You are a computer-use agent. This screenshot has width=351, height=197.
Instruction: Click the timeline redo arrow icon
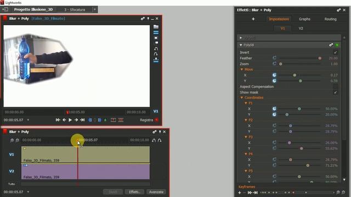click(x=160, y=140)
